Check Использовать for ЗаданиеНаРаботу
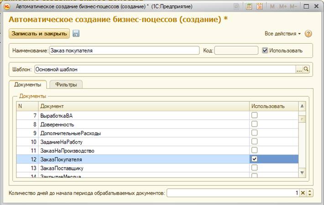Image resolution: width=324 pixels, height=205 pixels. coord(254,142)
